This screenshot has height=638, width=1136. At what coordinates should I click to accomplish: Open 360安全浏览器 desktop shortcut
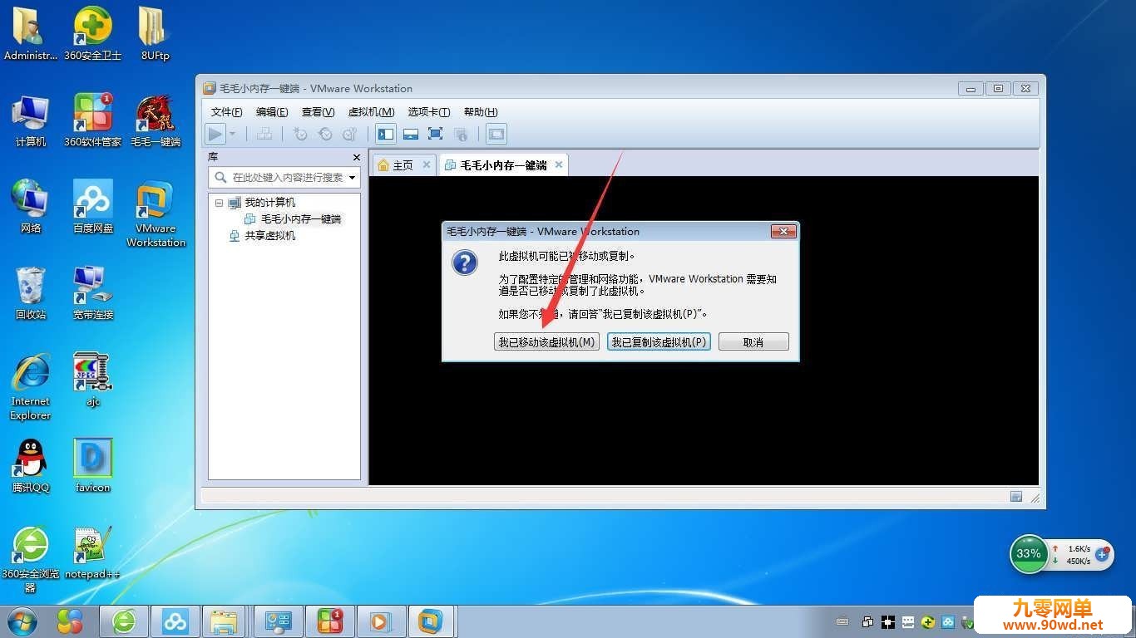31,559
